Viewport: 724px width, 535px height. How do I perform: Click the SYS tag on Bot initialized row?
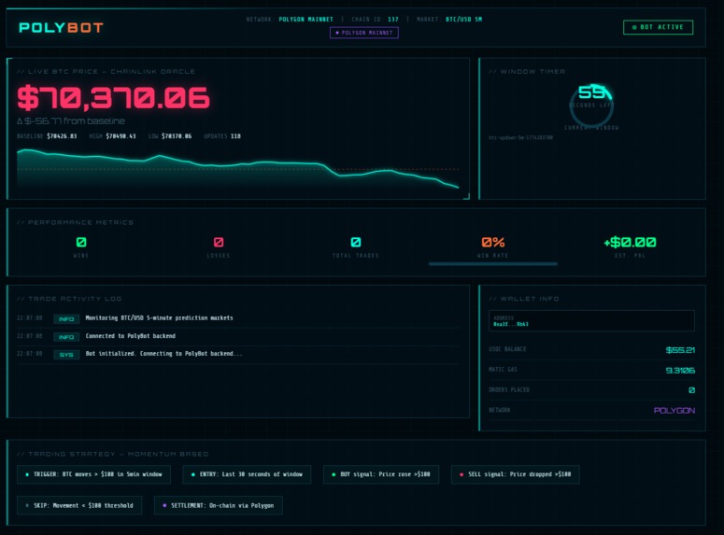click(66, 355)
